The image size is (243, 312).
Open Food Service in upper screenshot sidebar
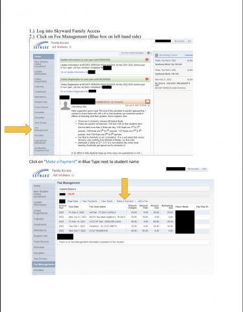[44, 107]
